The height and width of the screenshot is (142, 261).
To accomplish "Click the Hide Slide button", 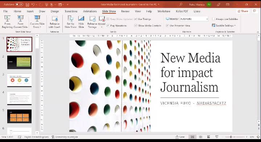I will click(81, 22).
